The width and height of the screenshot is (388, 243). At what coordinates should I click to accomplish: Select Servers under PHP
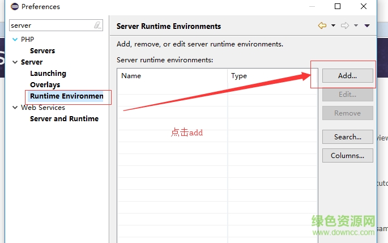[42, 51]
